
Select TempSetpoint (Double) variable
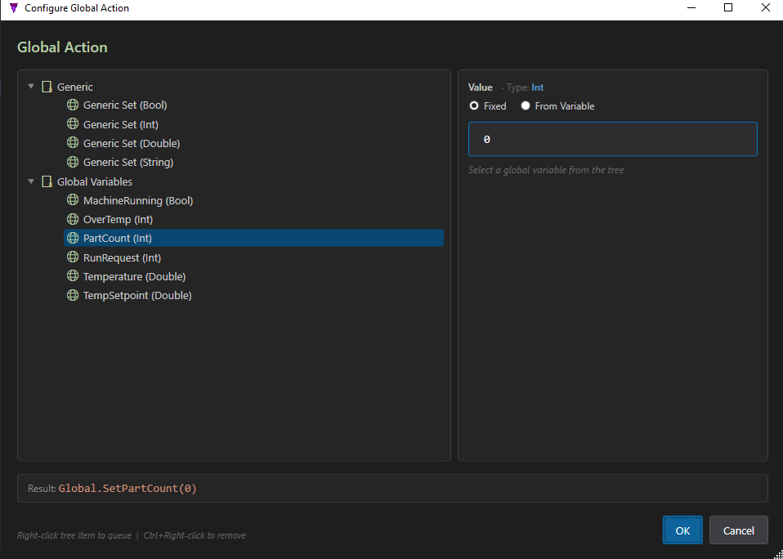(x=137, y=296)
